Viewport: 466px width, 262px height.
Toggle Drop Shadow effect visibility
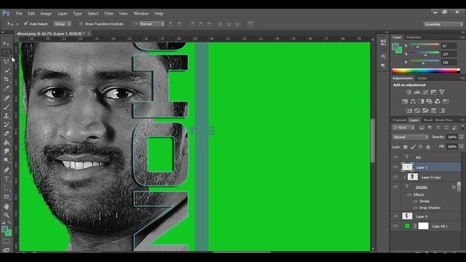pyautogui.click(x=415, y=208)
